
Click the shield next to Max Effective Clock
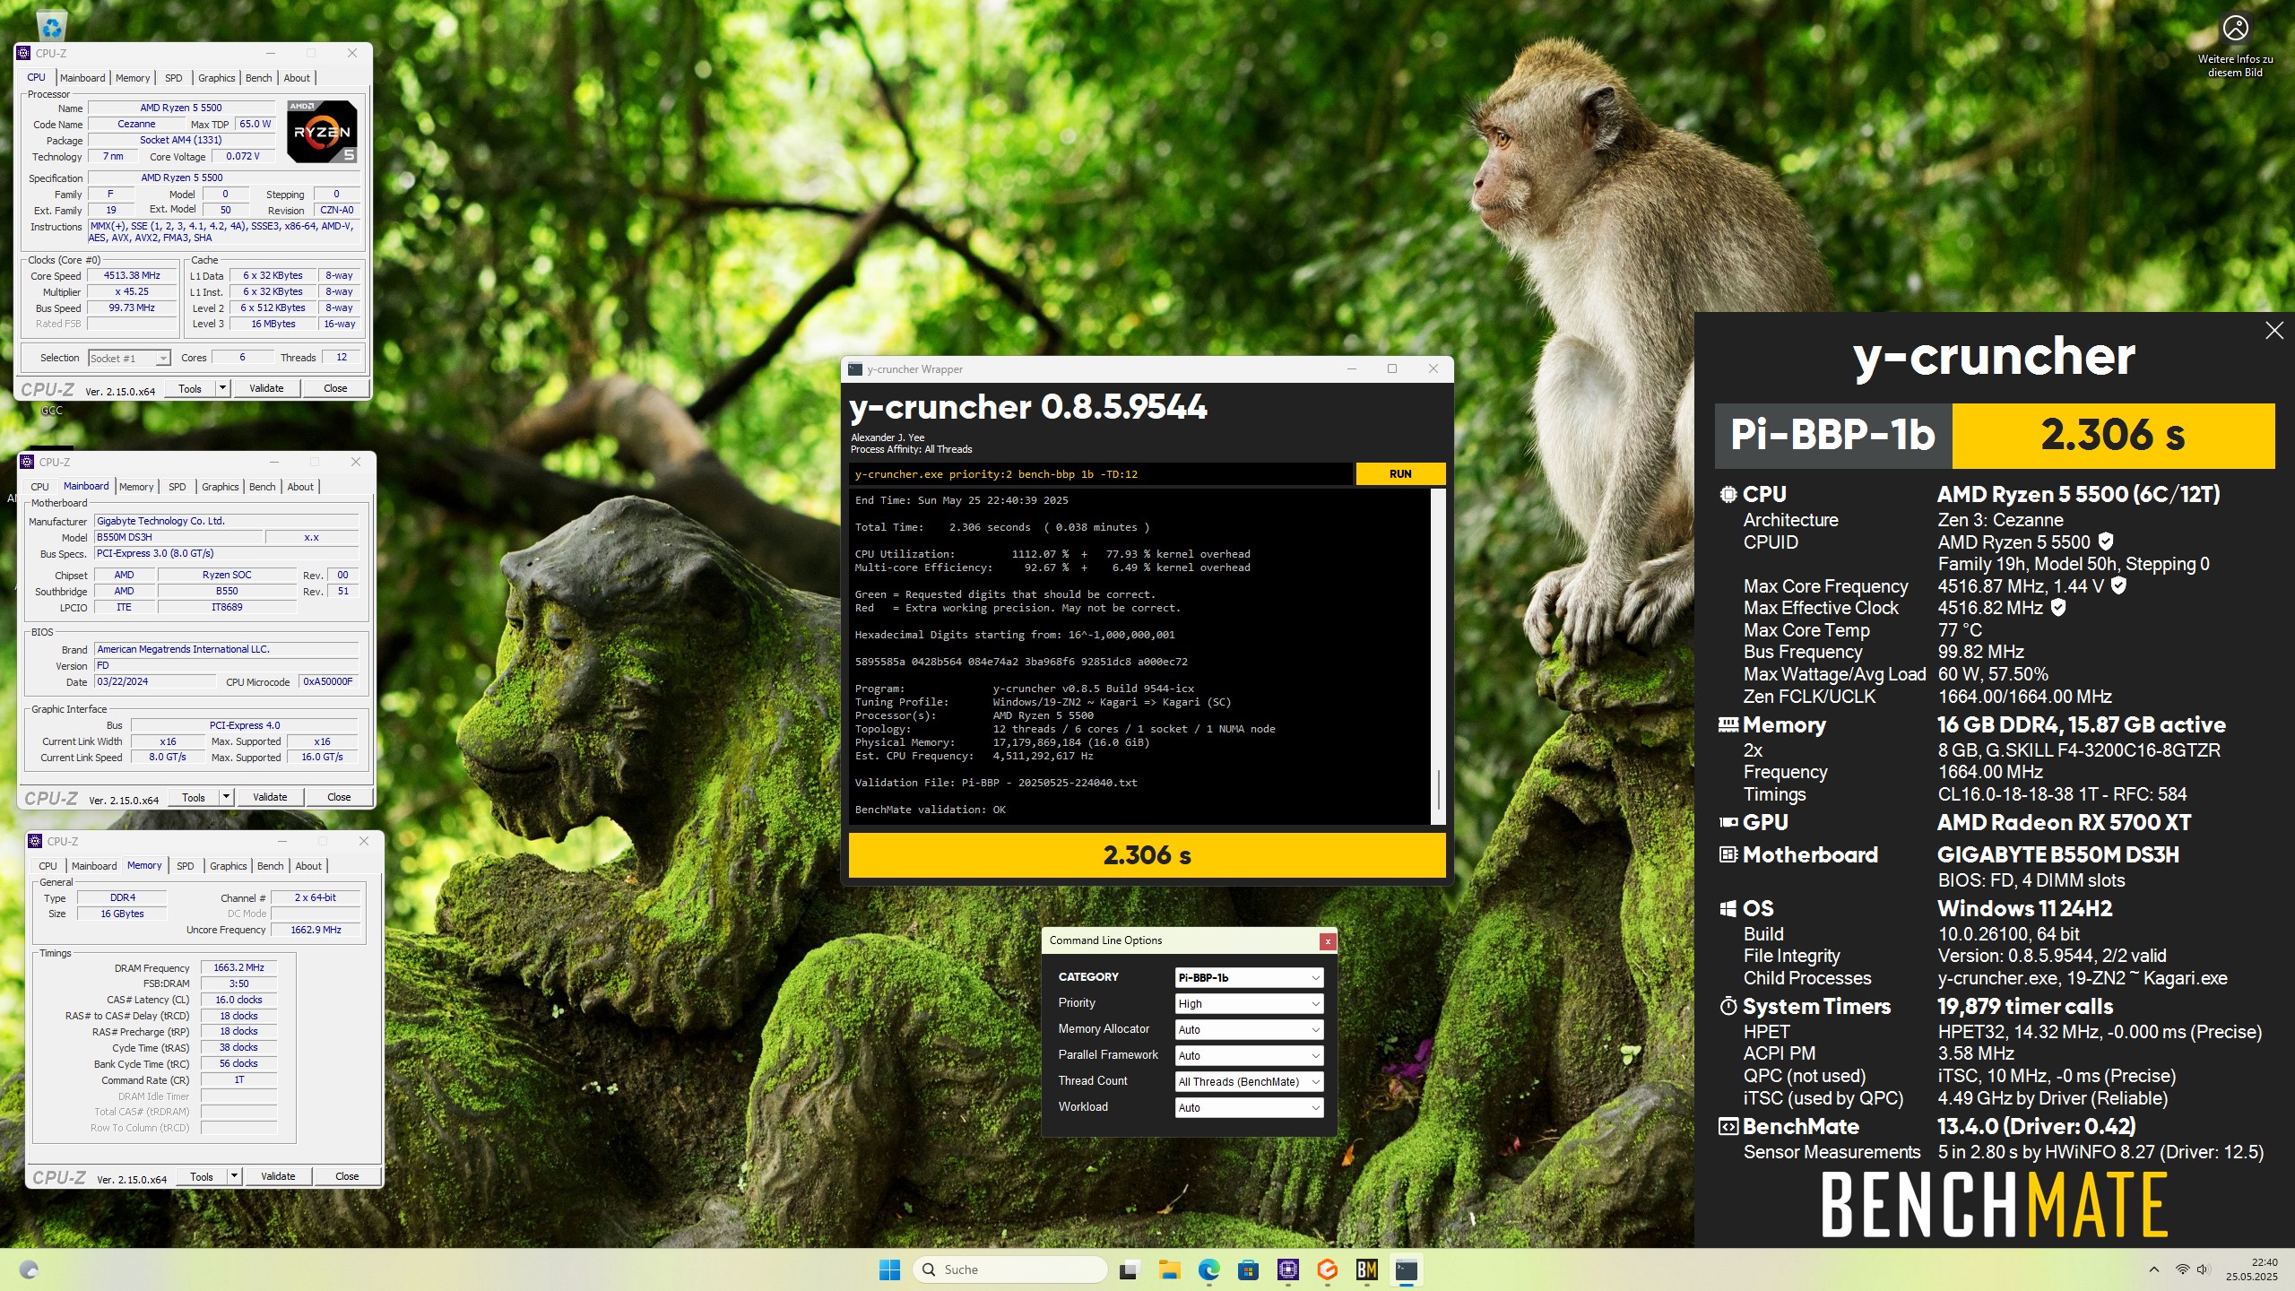point(2058,608)
